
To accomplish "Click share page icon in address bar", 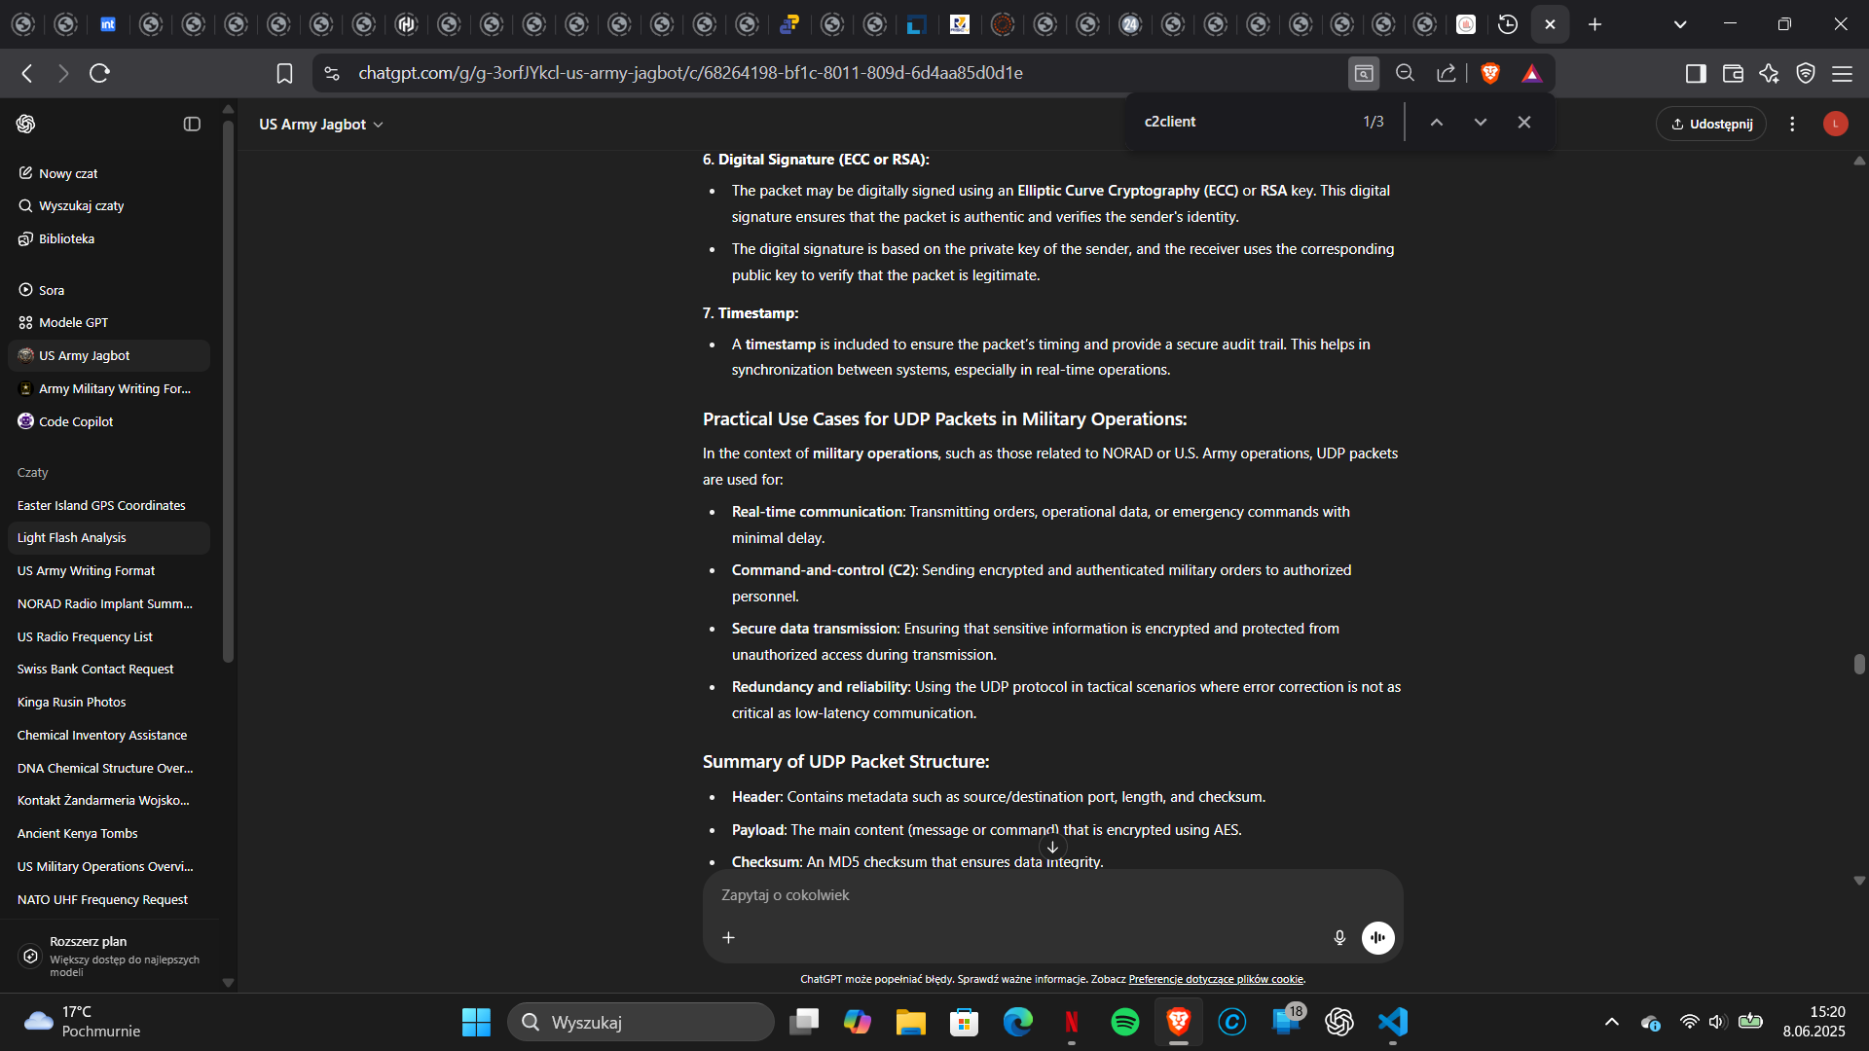I will point(1447,73).
